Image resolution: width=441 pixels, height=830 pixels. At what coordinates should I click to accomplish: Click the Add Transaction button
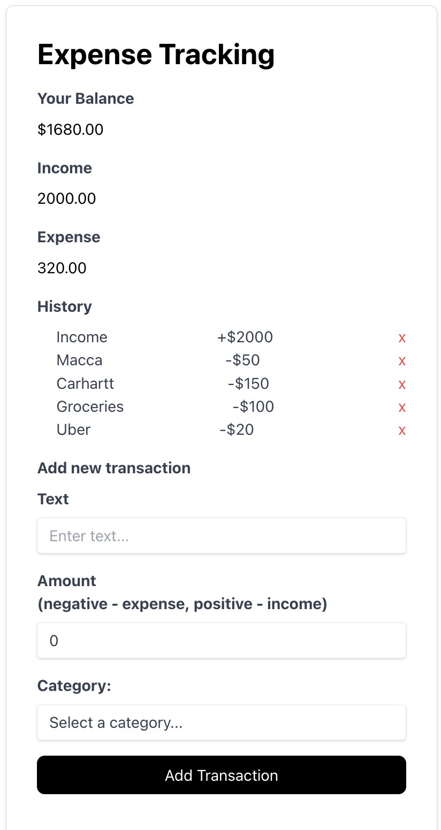click(222, 775)
